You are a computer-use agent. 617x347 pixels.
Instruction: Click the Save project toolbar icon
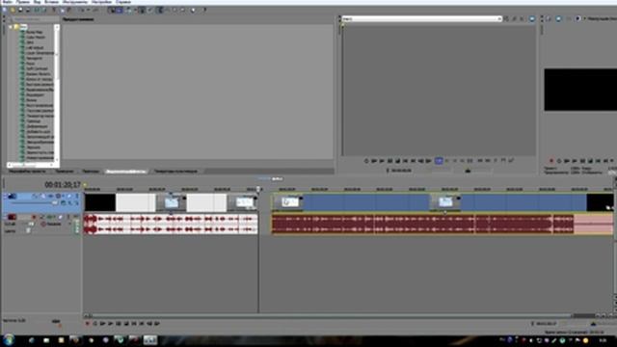pyautogui.click(x=20, y=10)
